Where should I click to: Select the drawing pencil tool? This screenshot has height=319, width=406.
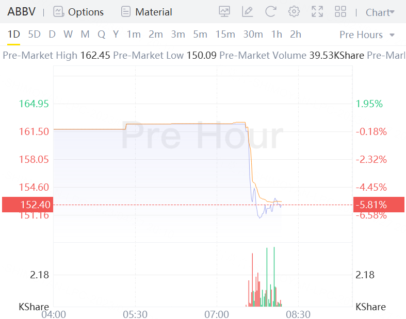pos(248,11)
